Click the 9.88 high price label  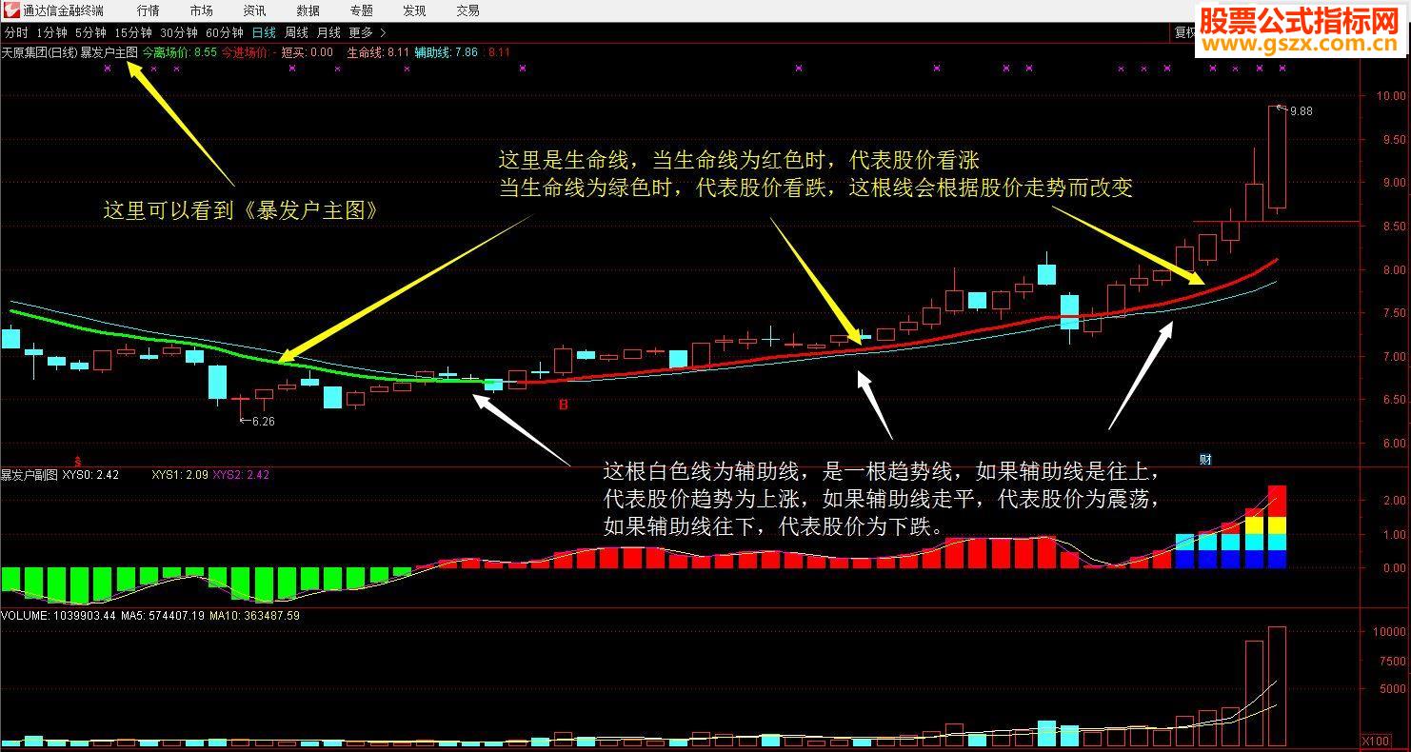click(1302, 111)
